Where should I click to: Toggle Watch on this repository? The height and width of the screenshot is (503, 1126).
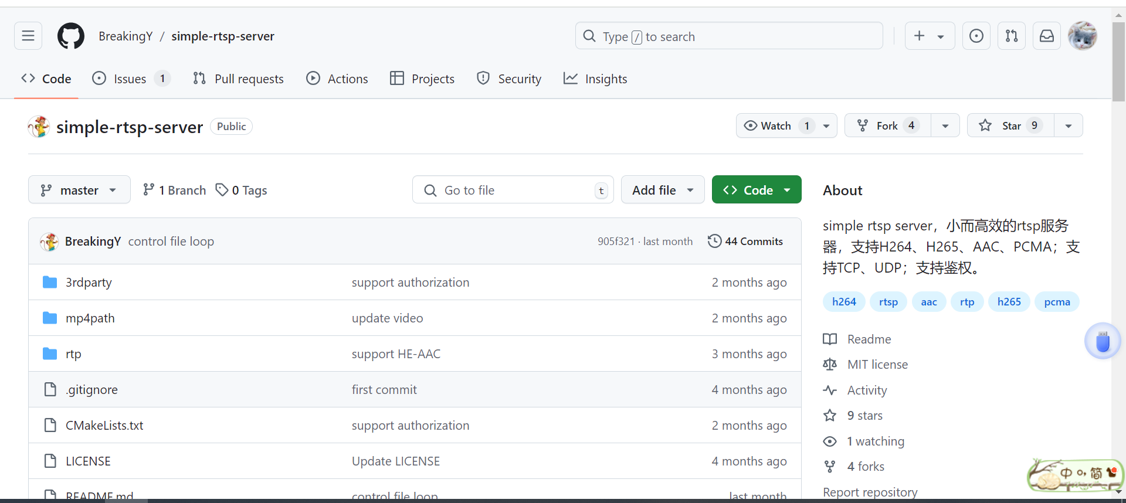[x=768, y=126]
